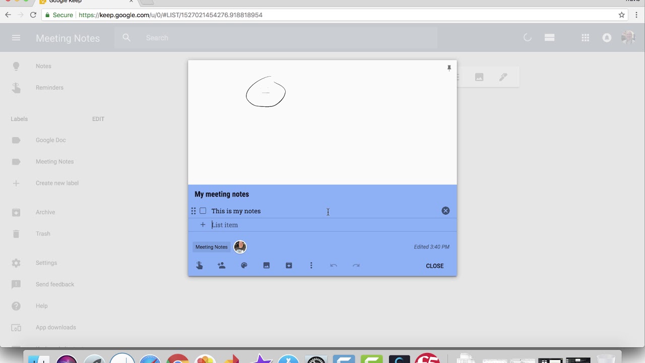Open the main hamburger menu
Image resolution: width=645 pixels, height=363 pixels.
pos(16,38)
